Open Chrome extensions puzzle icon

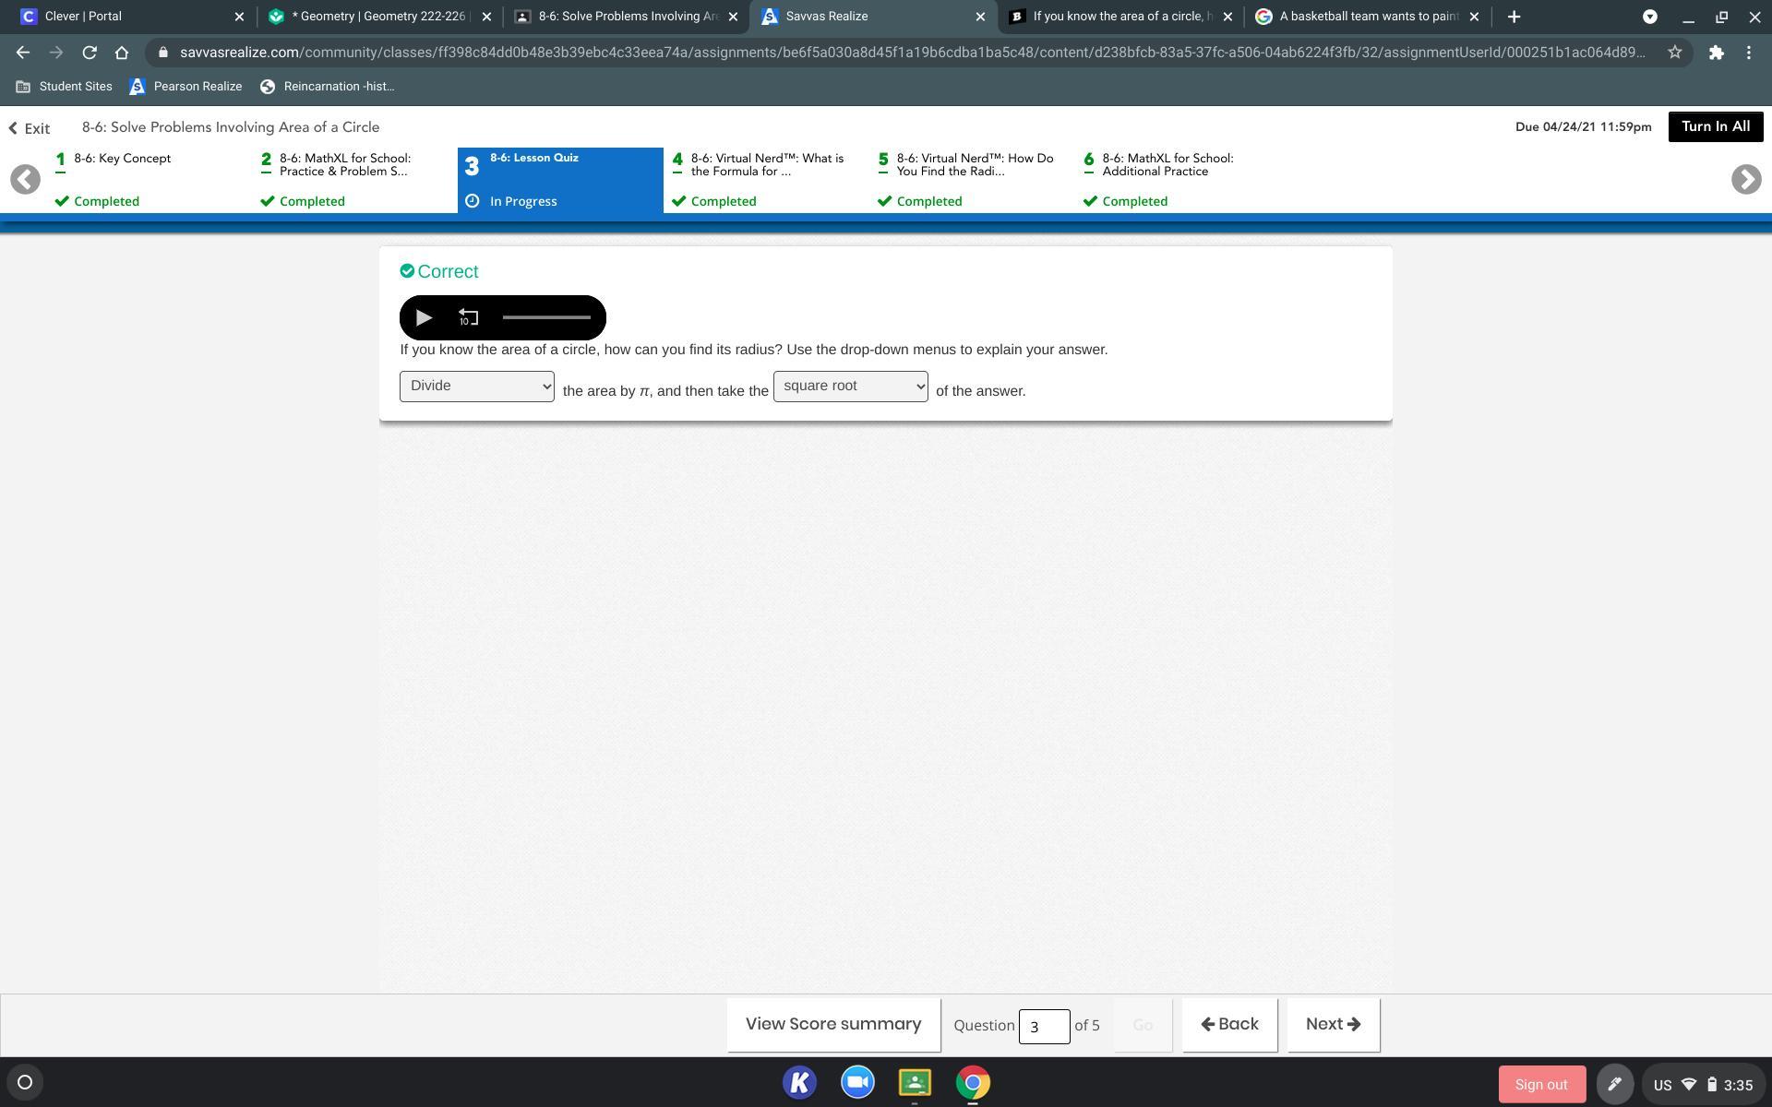pos(1716,53)
